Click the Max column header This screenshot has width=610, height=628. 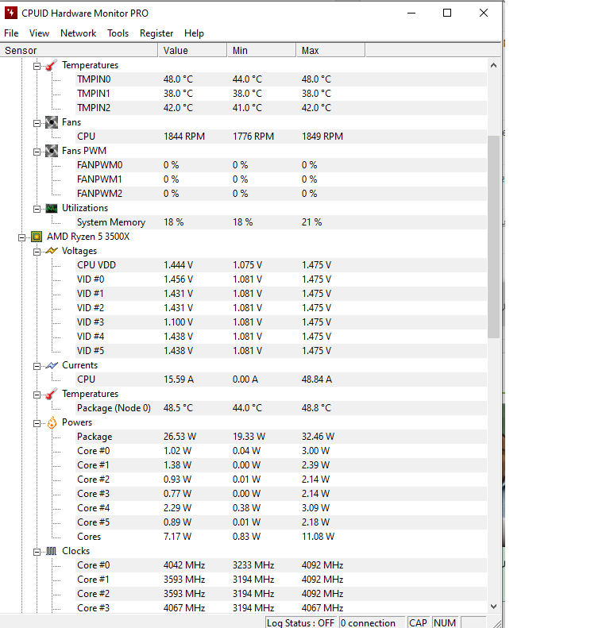coord(330,51)
